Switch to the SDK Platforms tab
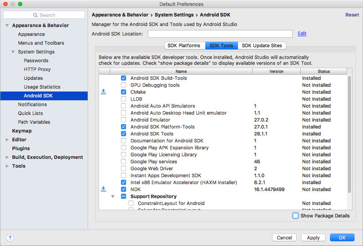 [185, 45]
